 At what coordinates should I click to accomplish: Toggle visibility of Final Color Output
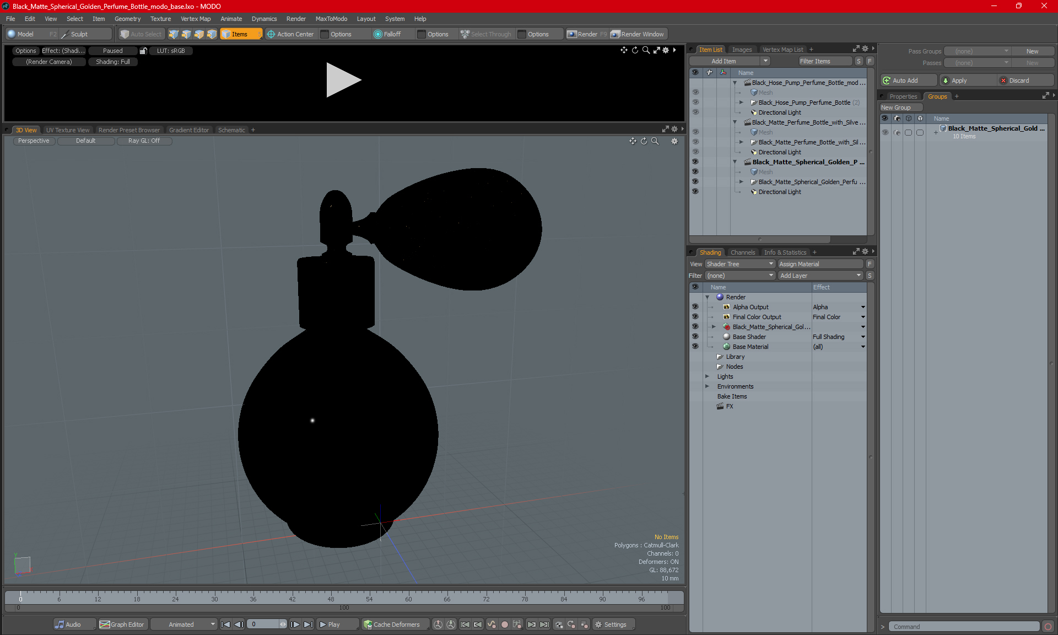[x=695, y=316]
